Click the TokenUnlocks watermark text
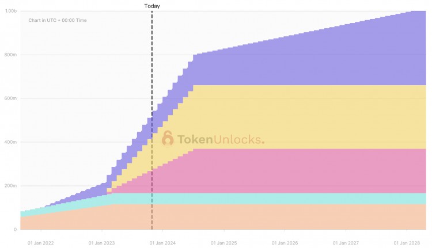432x248 pixels. click(220, 139)
